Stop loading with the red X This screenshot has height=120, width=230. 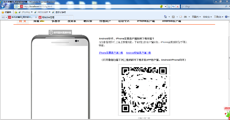[177, 7]
